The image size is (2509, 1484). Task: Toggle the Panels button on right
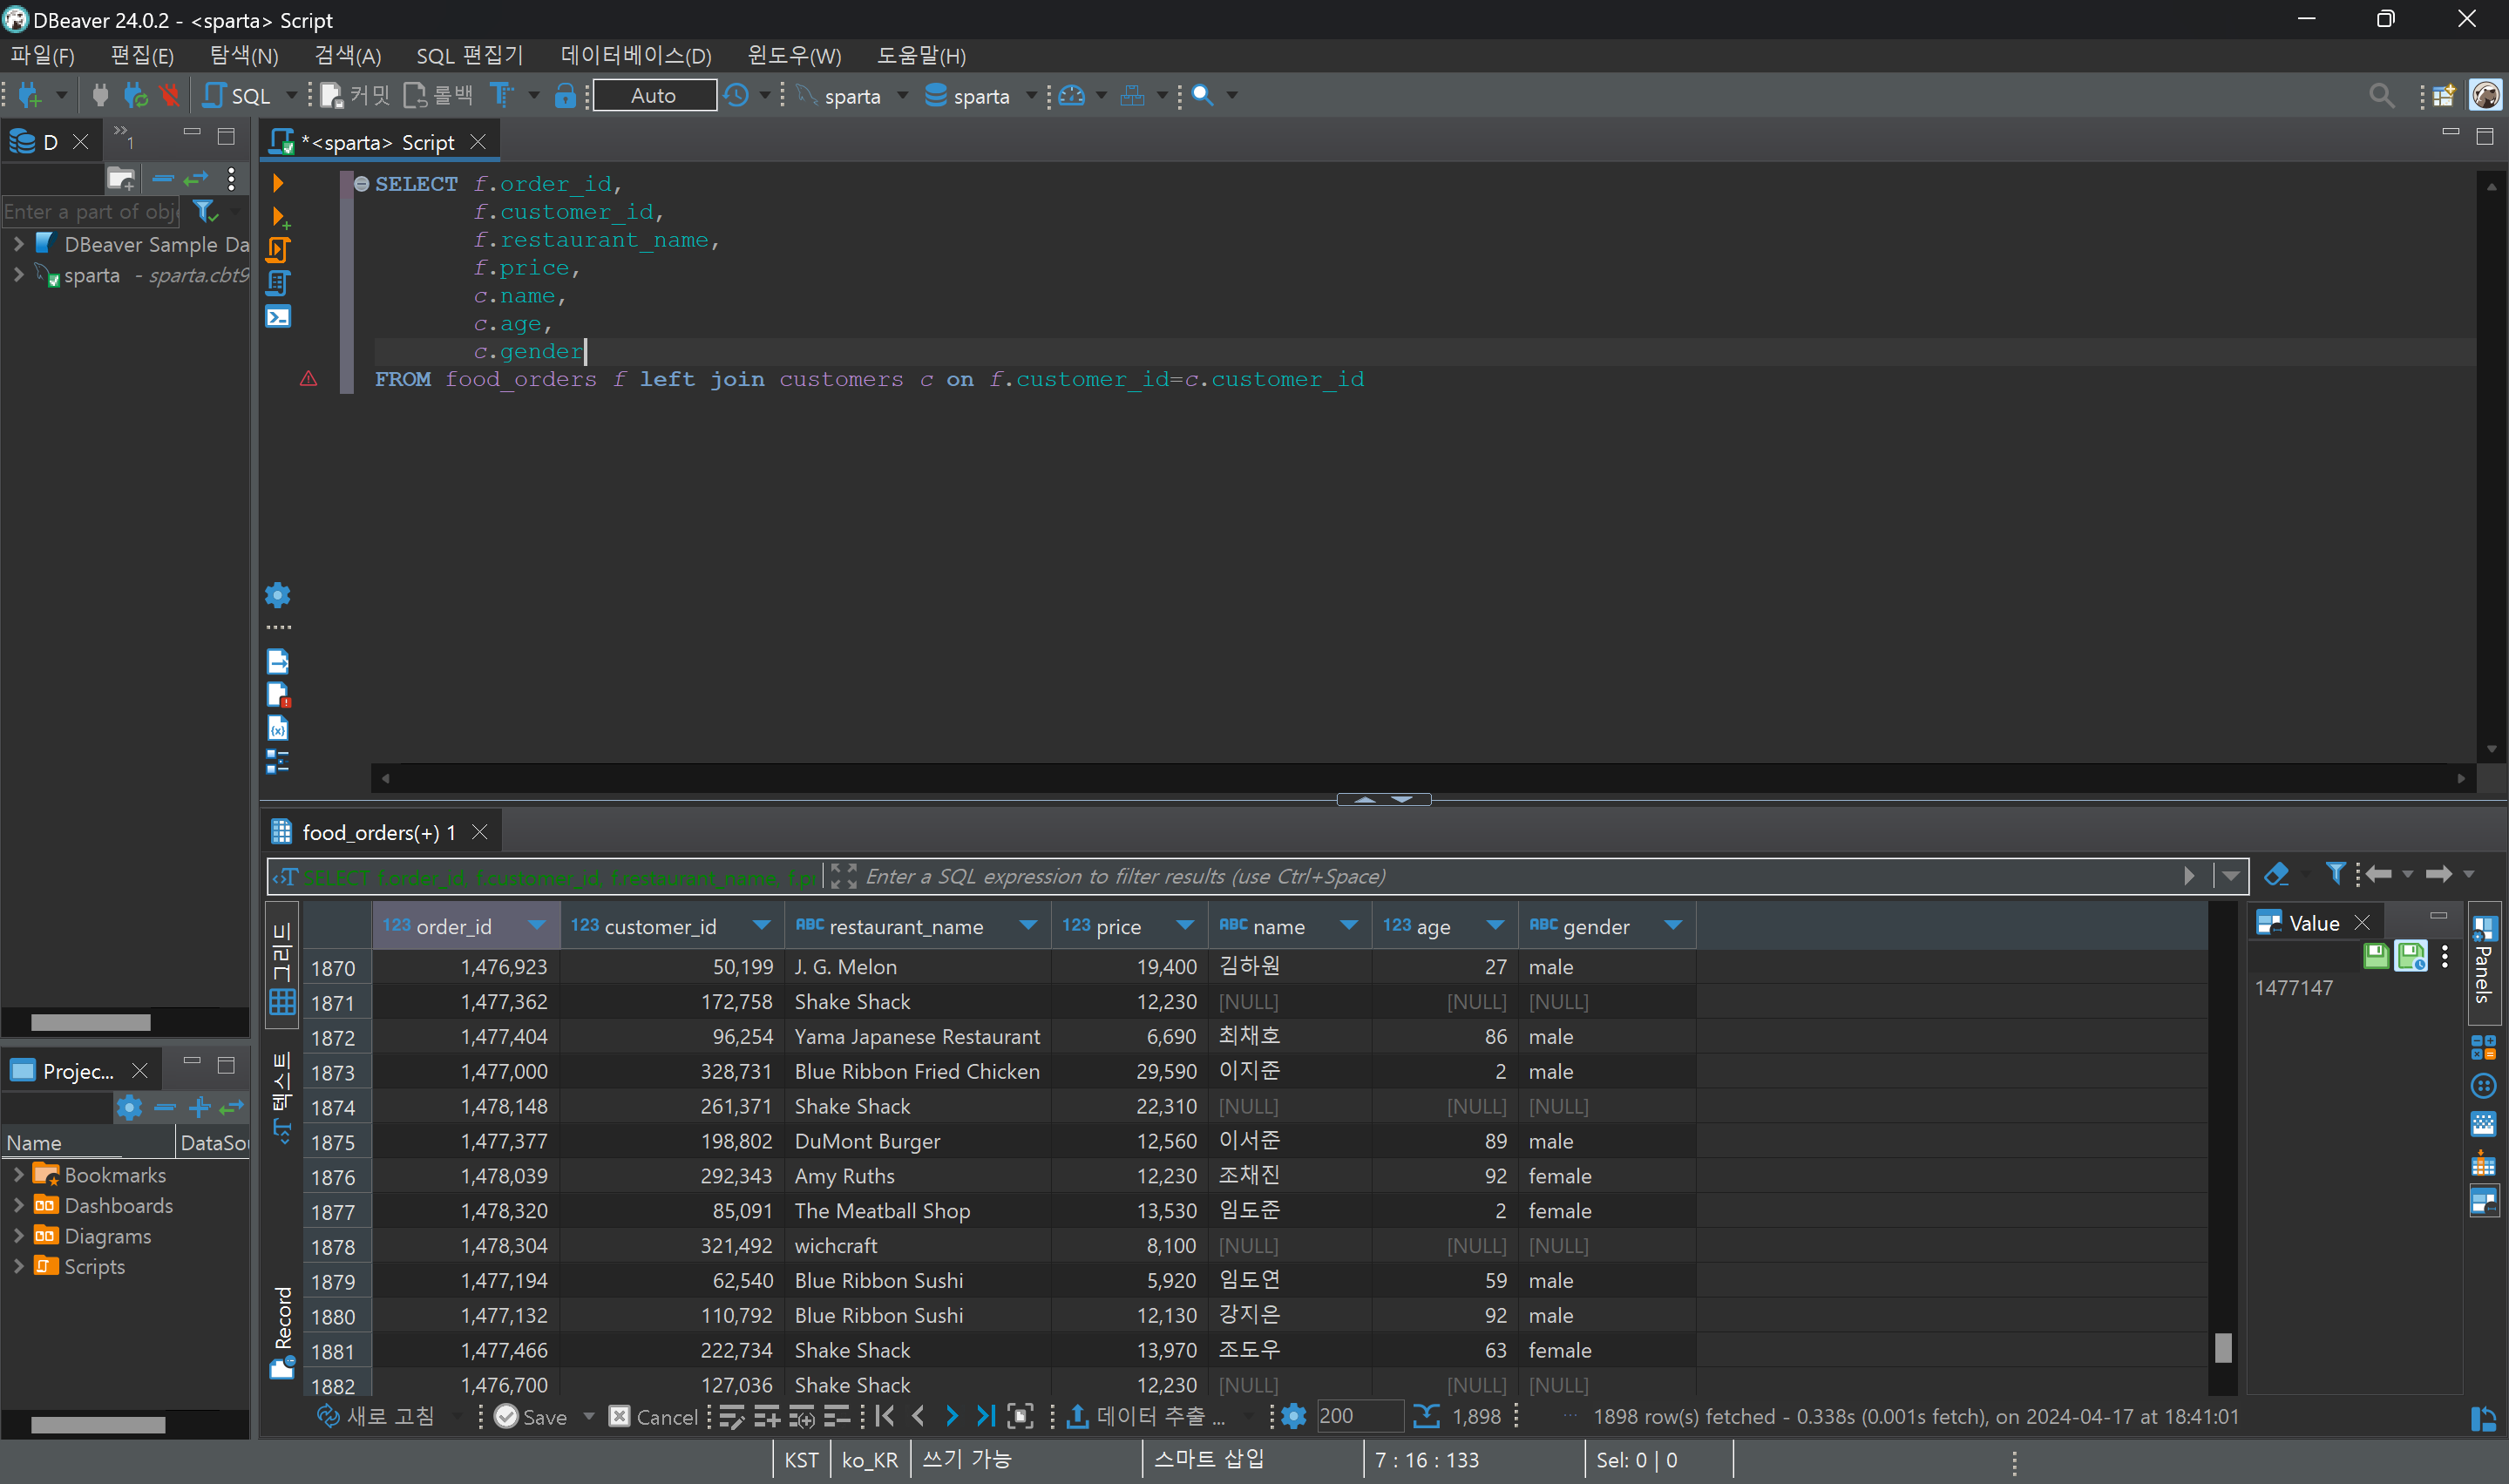point(2484,960)
